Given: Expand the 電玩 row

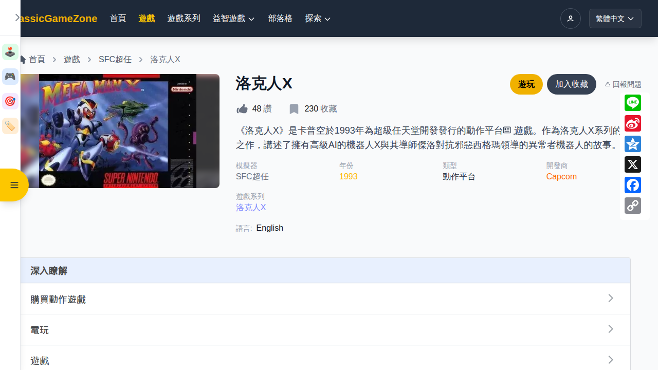Looking at the screenshot, I should [x=325, y=330].
